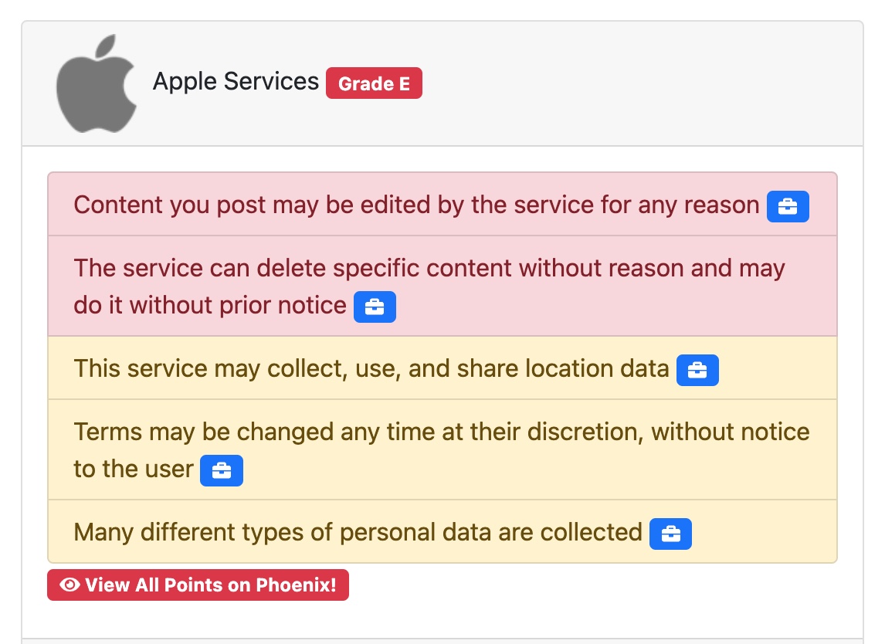Click the briefcase icon beside the content-edited point
This screenshot has width=885, height=644.
point(788,207)
